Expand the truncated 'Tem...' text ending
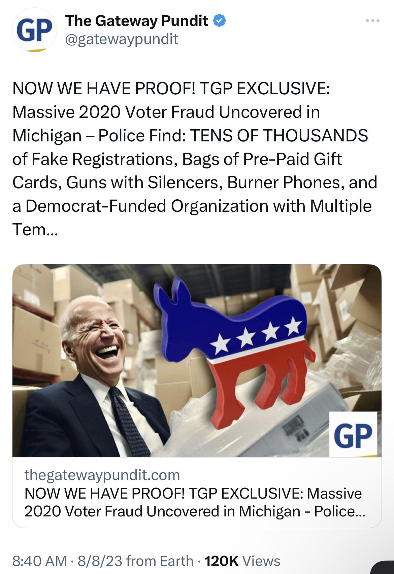Viewport: 394px width, 574px height. 35,230
